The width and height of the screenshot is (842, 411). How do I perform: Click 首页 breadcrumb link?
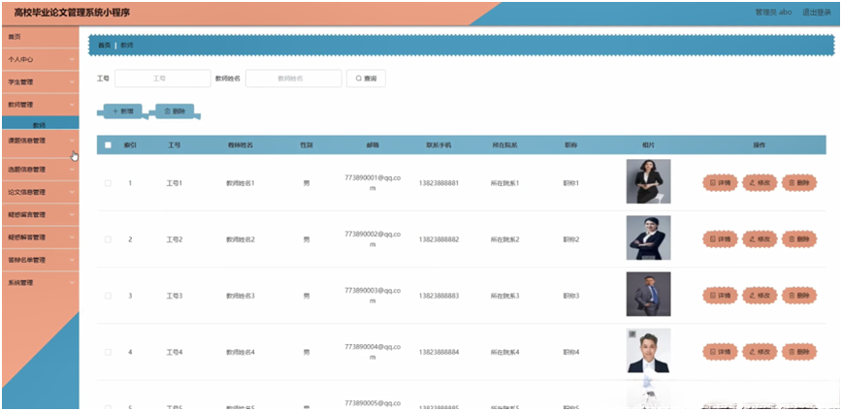(x=104, y=46)
